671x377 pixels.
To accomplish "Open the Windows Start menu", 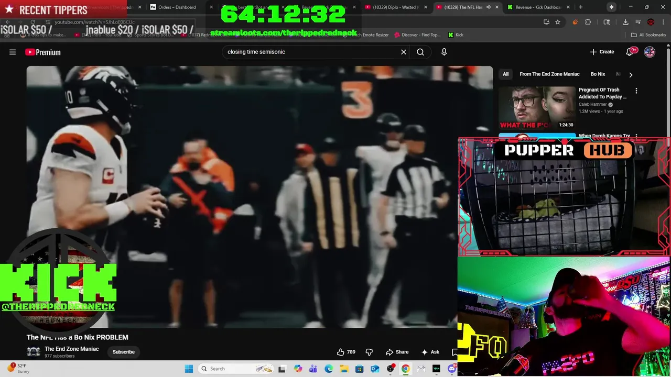I will (x=189, y=369).
